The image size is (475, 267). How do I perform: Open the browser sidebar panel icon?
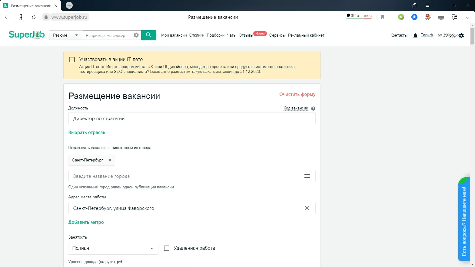(x=414, y=5)
